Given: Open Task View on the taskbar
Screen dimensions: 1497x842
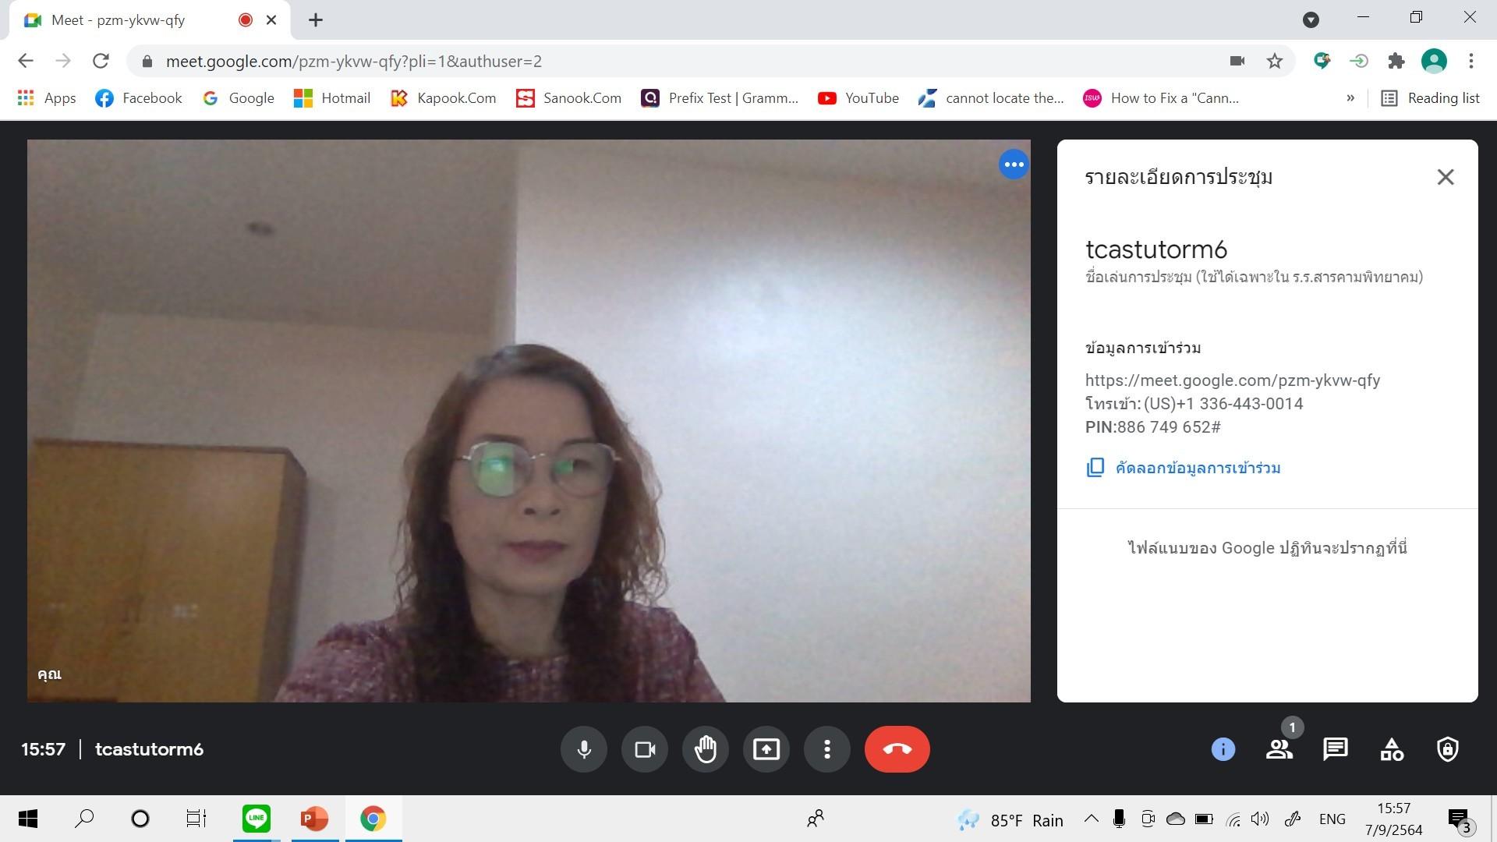Looking at the screenshot, I should (196, 819).
